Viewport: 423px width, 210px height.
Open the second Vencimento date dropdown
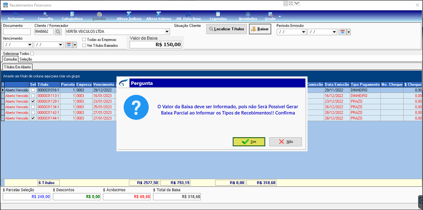60,45
